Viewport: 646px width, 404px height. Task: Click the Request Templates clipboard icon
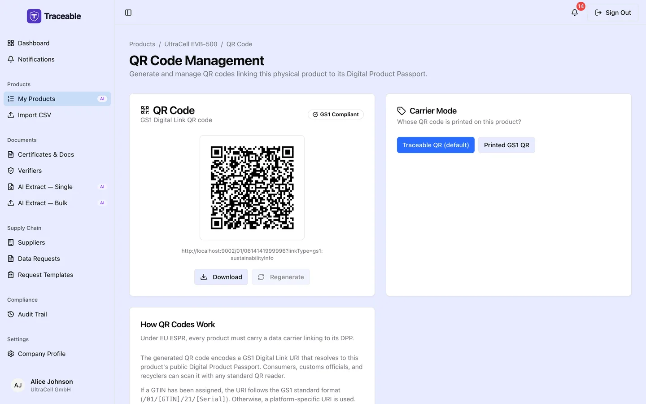pos(11,275)
